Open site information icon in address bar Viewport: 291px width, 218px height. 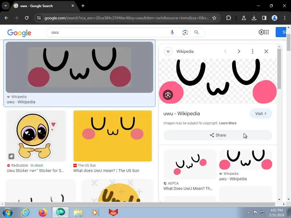pos(39,18)
